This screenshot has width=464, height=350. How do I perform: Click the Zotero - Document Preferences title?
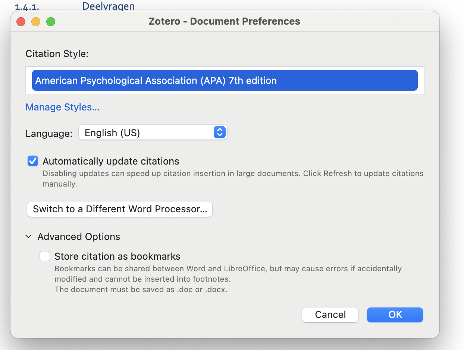224,21
